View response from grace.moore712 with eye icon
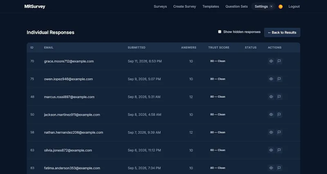This screenshot has height=174, width=327. point(271,61)
